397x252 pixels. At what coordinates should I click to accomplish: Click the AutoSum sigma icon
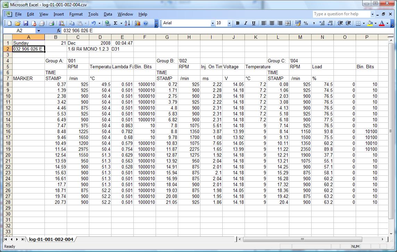point(115,23)
